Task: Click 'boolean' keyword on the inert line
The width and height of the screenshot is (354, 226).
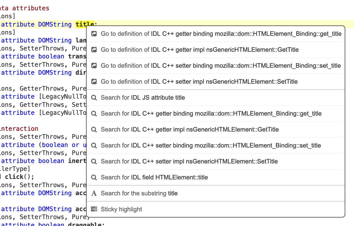Action: [51, 161]
